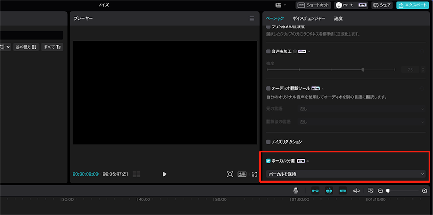Image resolution: width=433 pixels, height=215 pixels.
Task: Toggle the auto snapping icon
Action: coord(329,191)
